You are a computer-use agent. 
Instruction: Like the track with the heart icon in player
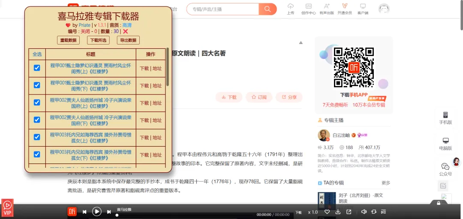pos(327,212)
